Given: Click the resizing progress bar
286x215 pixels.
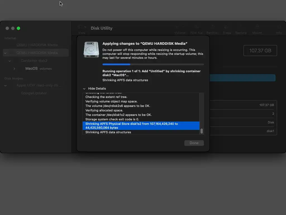Looking at the screenshot, I should tap(153, 64).
